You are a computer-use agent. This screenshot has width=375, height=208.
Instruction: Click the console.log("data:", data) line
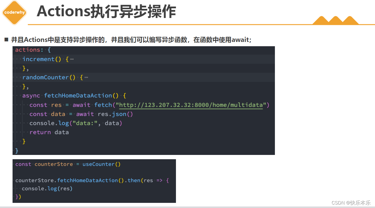point(76,123)
